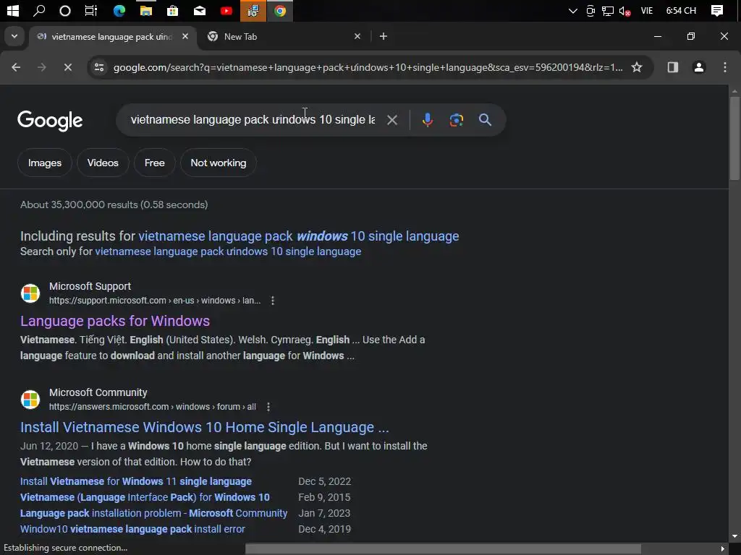This screenshot has height=555, width=741.
Task: Open Cortana circle icon in taskbar
Action: click(x=65, y=10)
